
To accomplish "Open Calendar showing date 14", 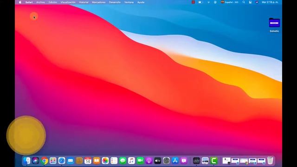I will tap(88, 161).
